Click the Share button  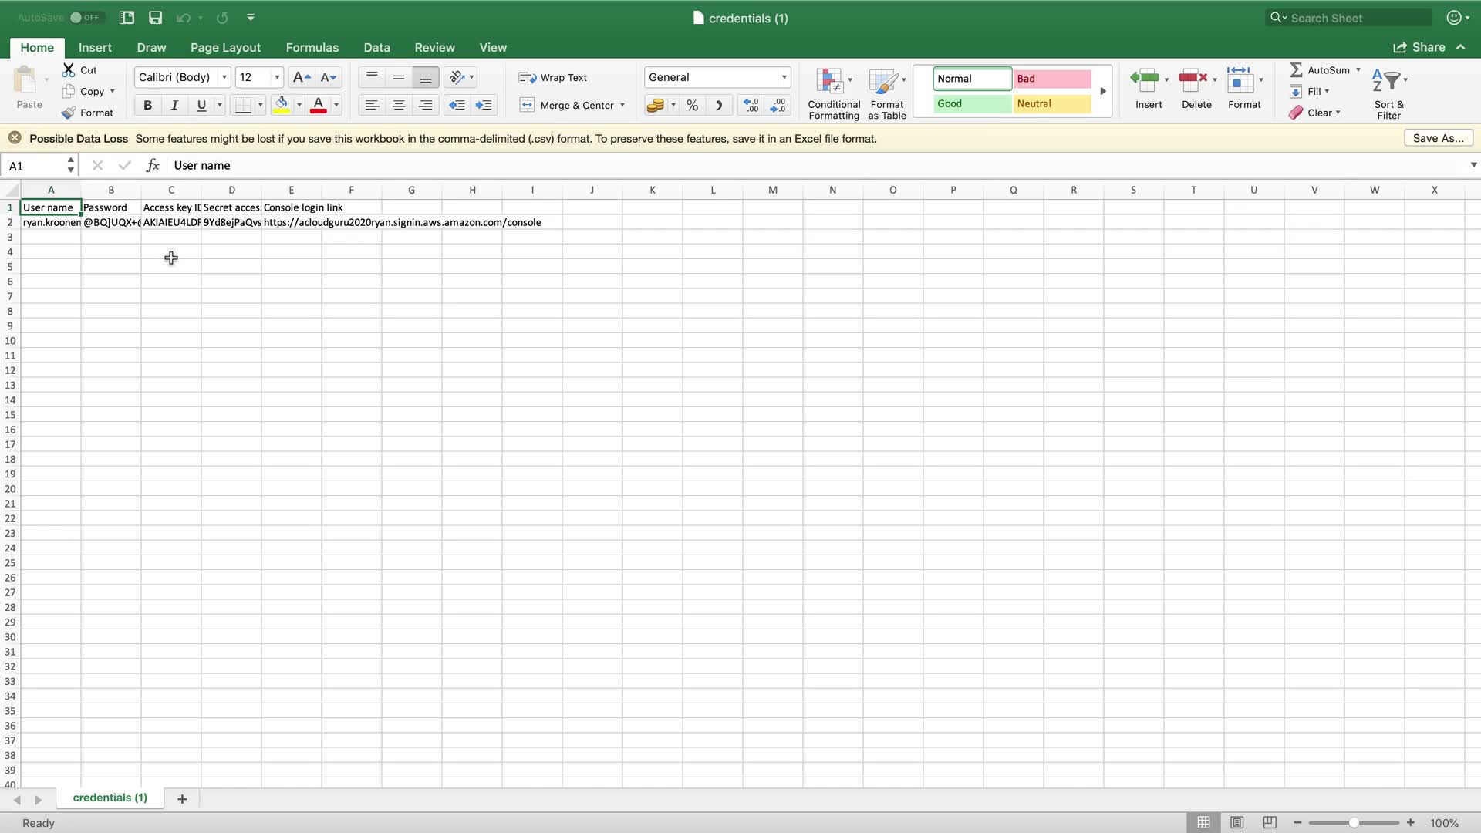[1419, 47]
